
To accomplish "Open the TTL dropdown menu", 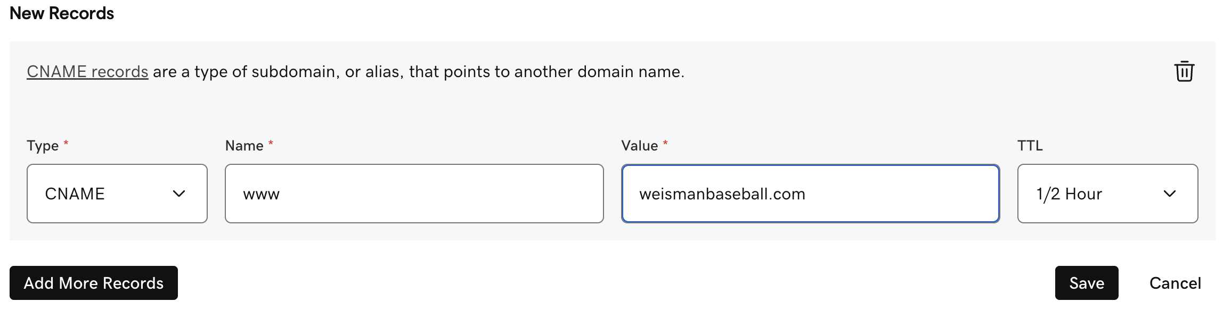I will (1107, 194).
